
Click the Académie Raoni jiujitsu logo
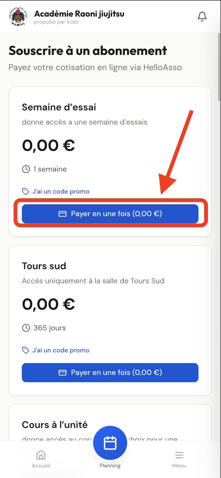(x=18, y=16)
